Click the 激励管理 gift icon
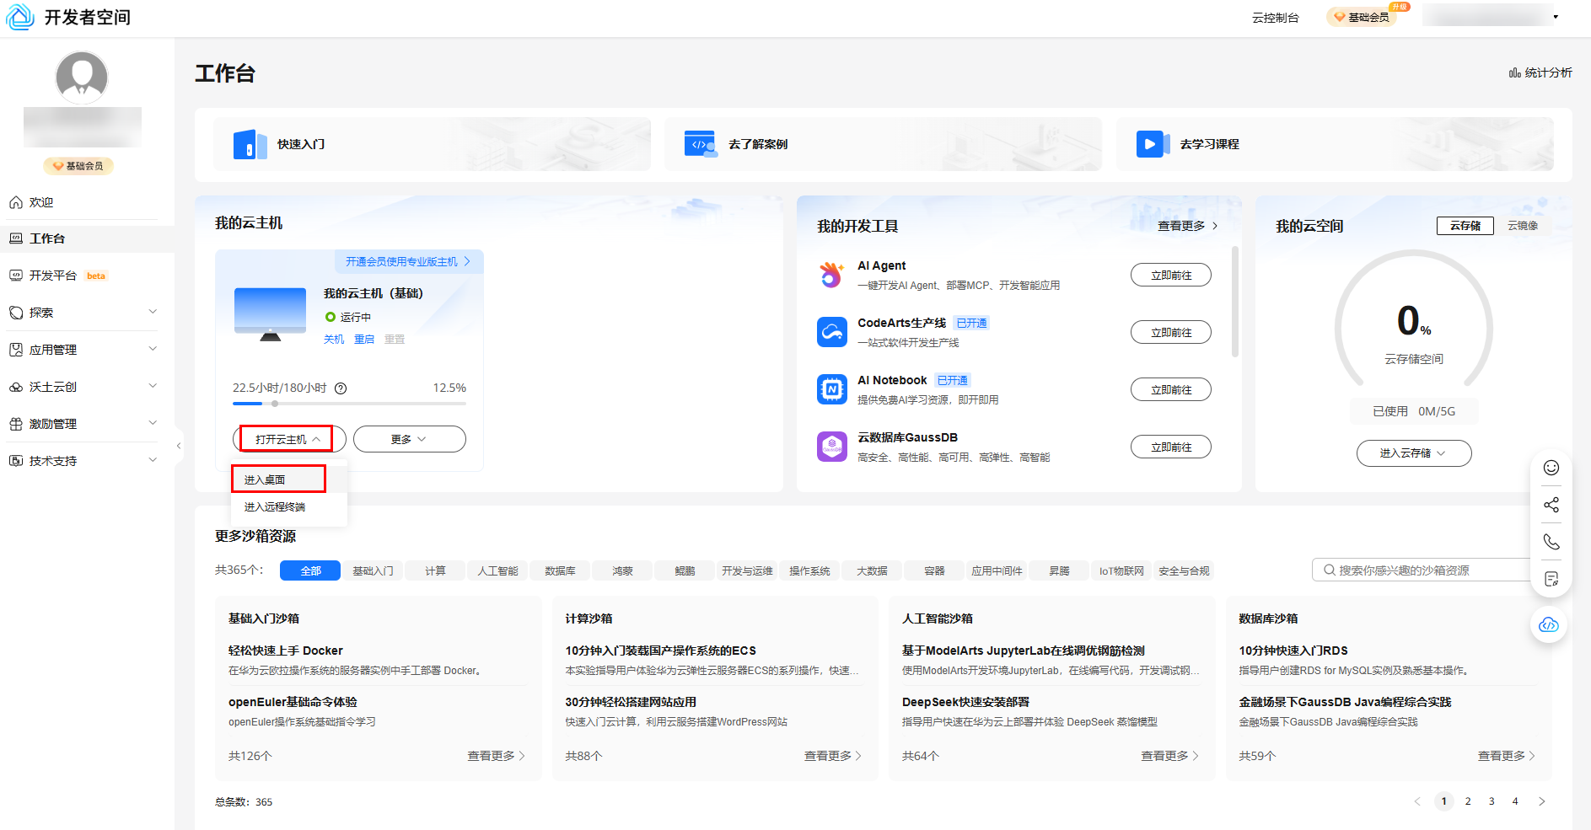The width and height of the screenshot is (1591, 830). point(16,424)
